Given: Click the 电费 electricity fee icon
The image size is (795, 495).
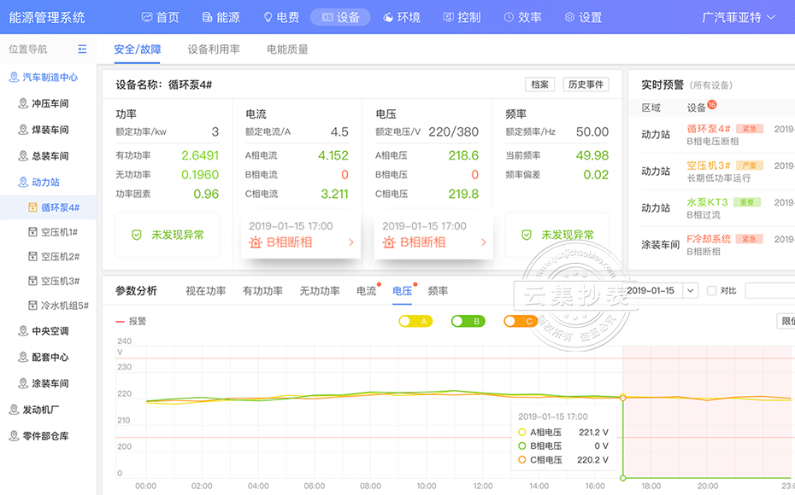Looking at the screenshot, I should tap(268, 17).
